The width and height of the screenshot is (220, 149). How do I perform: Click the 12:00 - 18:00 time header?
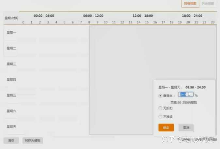tap(143, 16)
